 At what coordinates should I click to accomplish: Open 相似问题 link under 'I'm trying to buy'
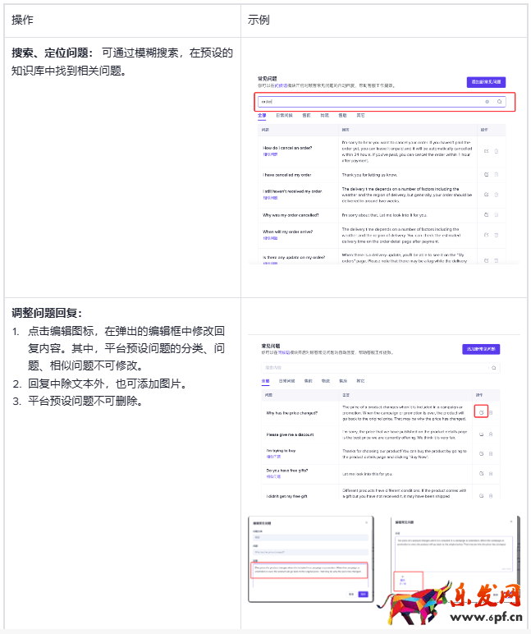(273, 457)
